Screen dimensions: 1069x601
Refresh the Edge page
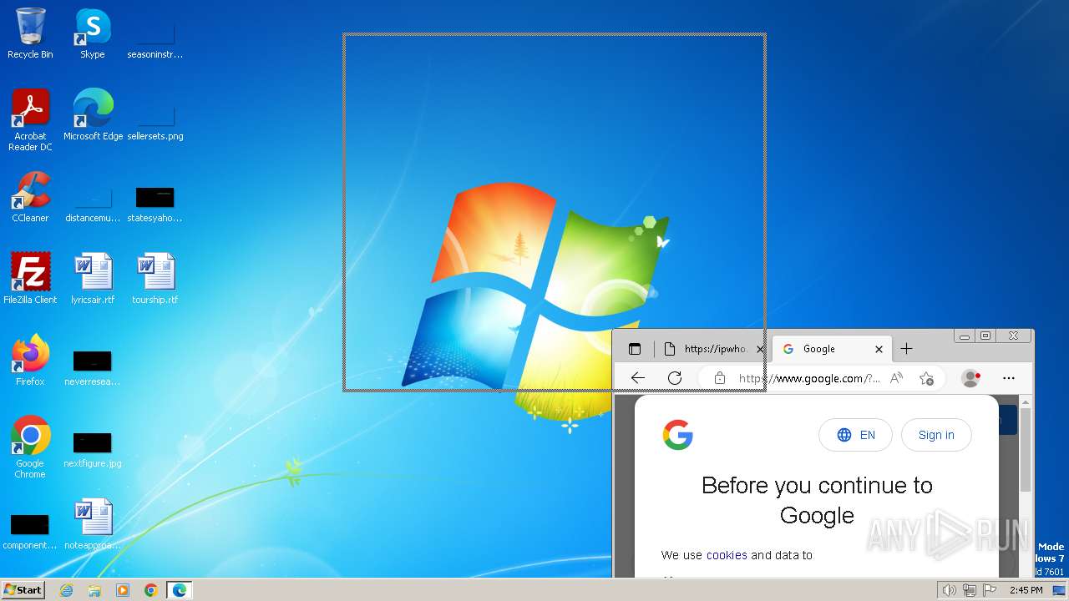[675, 378]
